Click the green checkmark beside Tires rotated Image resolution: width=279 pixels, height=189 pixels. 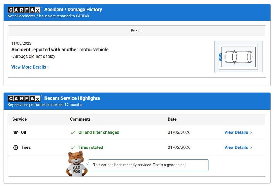coord(73,148)
